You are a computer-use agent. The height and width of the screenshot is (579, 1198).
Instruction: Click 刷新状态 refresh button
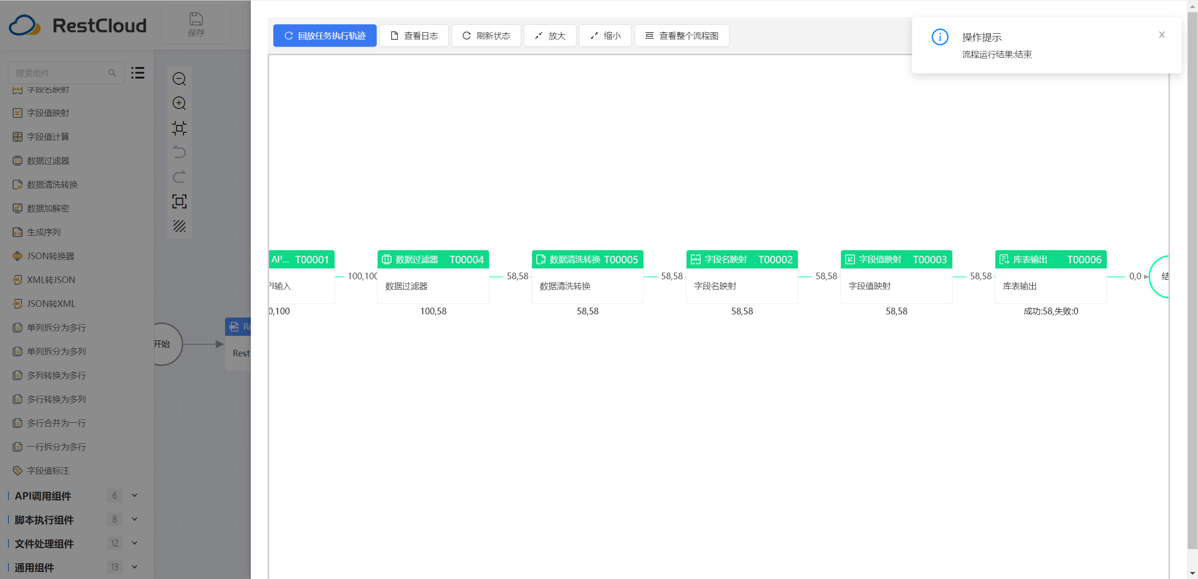486,36
